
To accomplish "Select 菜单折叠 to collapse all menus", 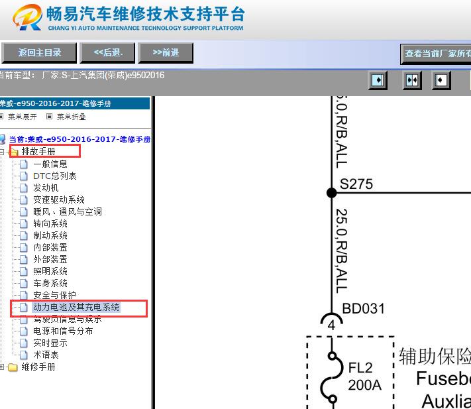I will click(72, 117).
